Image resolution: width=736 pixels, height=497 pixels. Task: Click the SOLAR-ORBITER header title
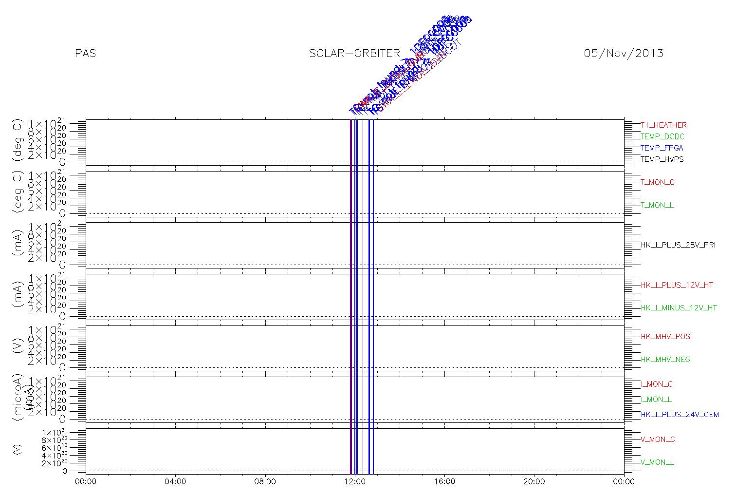(x=354, y=54)
